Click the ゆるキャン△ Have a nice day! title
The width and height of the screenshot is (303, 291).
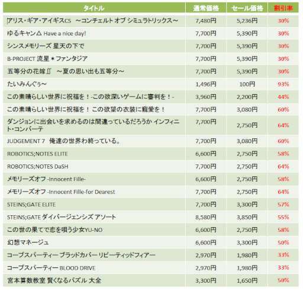(x=47, y=33)
